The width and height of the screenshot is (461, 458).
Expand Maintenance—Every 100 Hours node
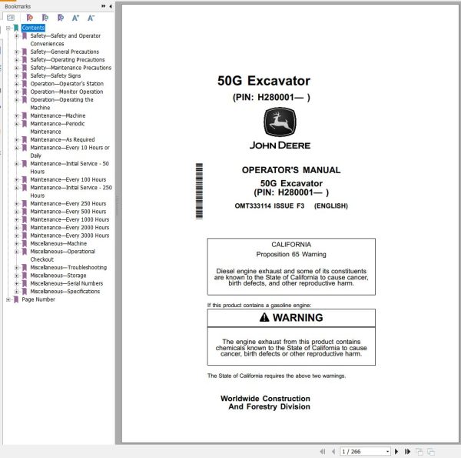point(17,179)
